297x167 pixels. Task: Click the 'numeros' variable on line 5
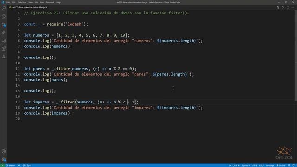[x=41, y=35]
